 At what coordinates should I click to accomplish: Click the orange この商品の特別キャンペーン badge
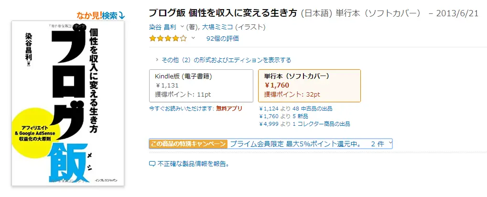coord(188,144)
